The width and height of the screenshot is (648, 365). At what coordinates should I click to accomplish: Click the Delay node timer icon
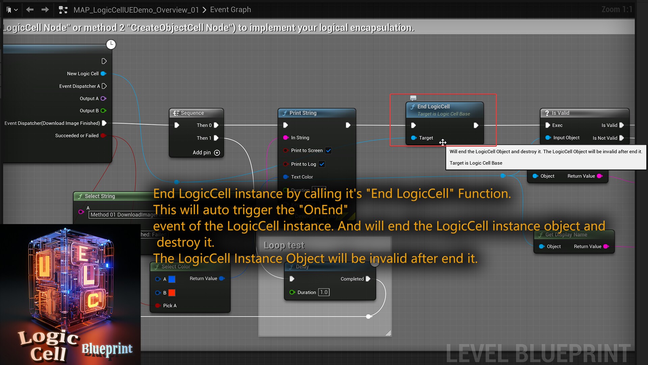click(292, 267)
